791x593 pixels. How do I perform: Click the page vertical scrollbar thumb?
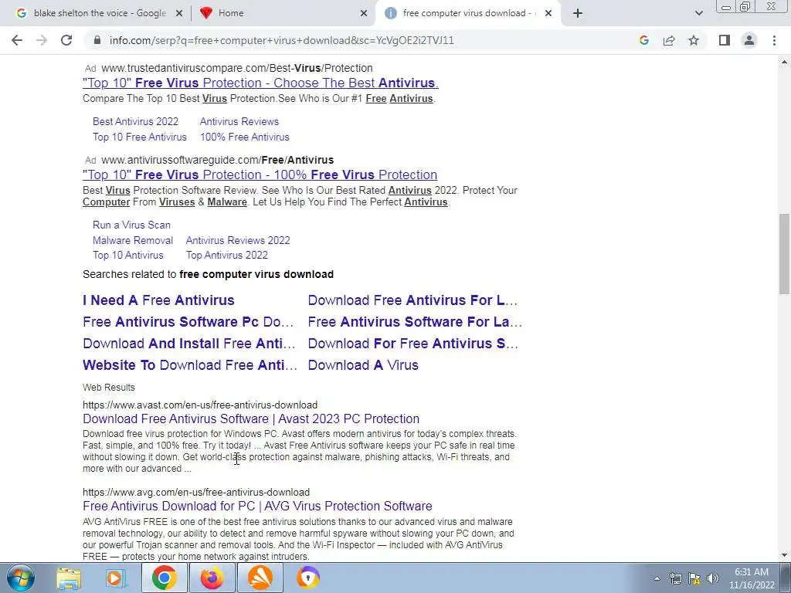(x=784, y=253)
